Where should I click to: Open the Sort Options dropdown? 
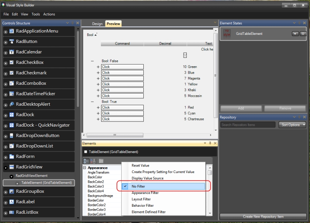point(292,125)
